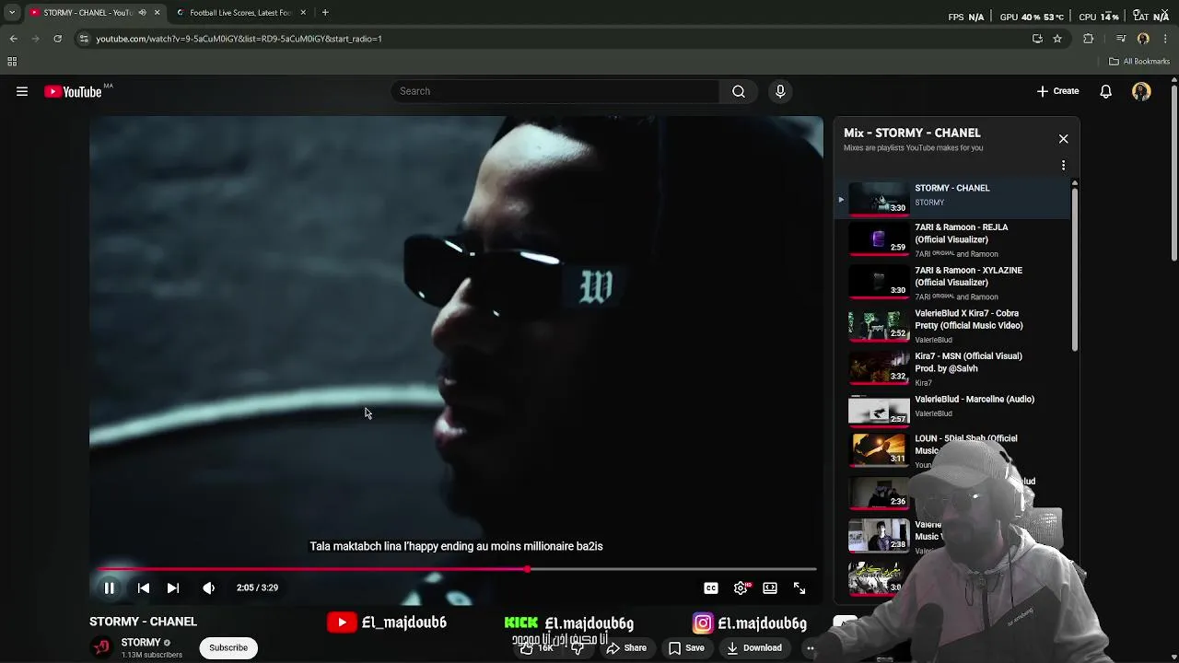
Task: Go back in the browser
Action: [13, 39]
